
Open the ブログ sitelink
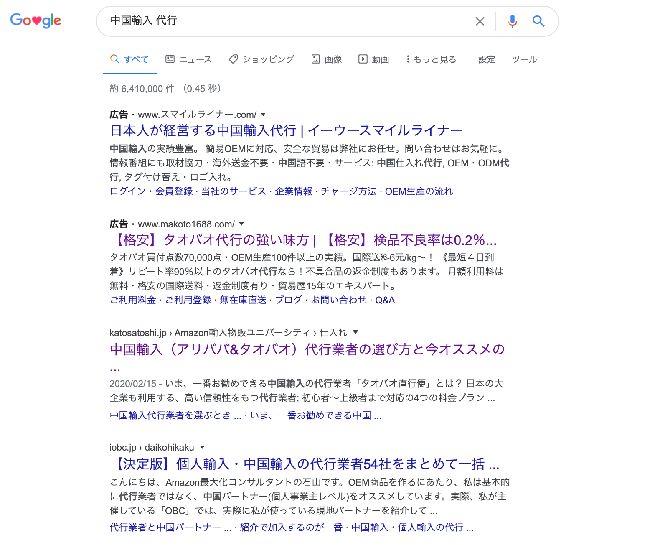click(289, 300)
